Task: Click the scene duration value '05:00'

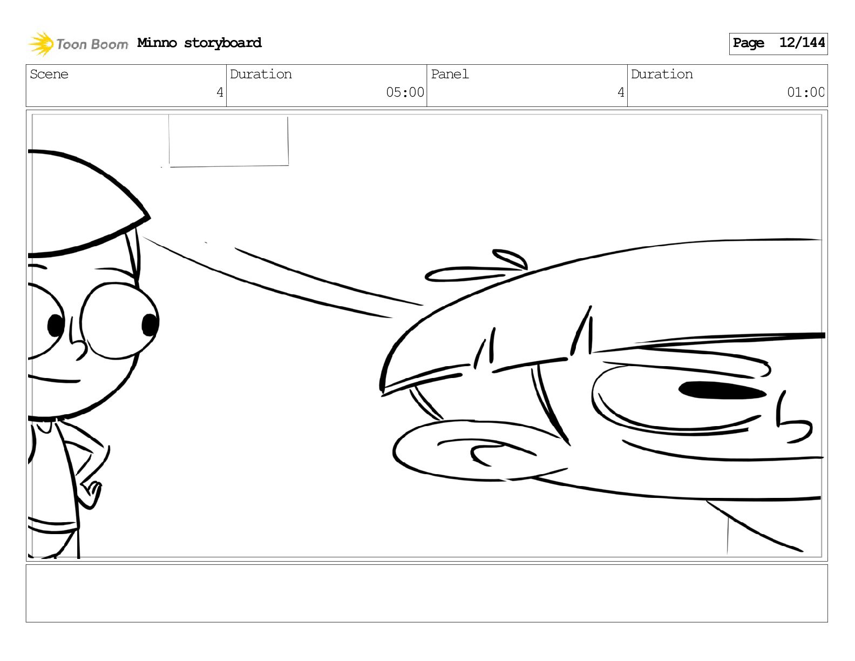Action: (405, 92)
